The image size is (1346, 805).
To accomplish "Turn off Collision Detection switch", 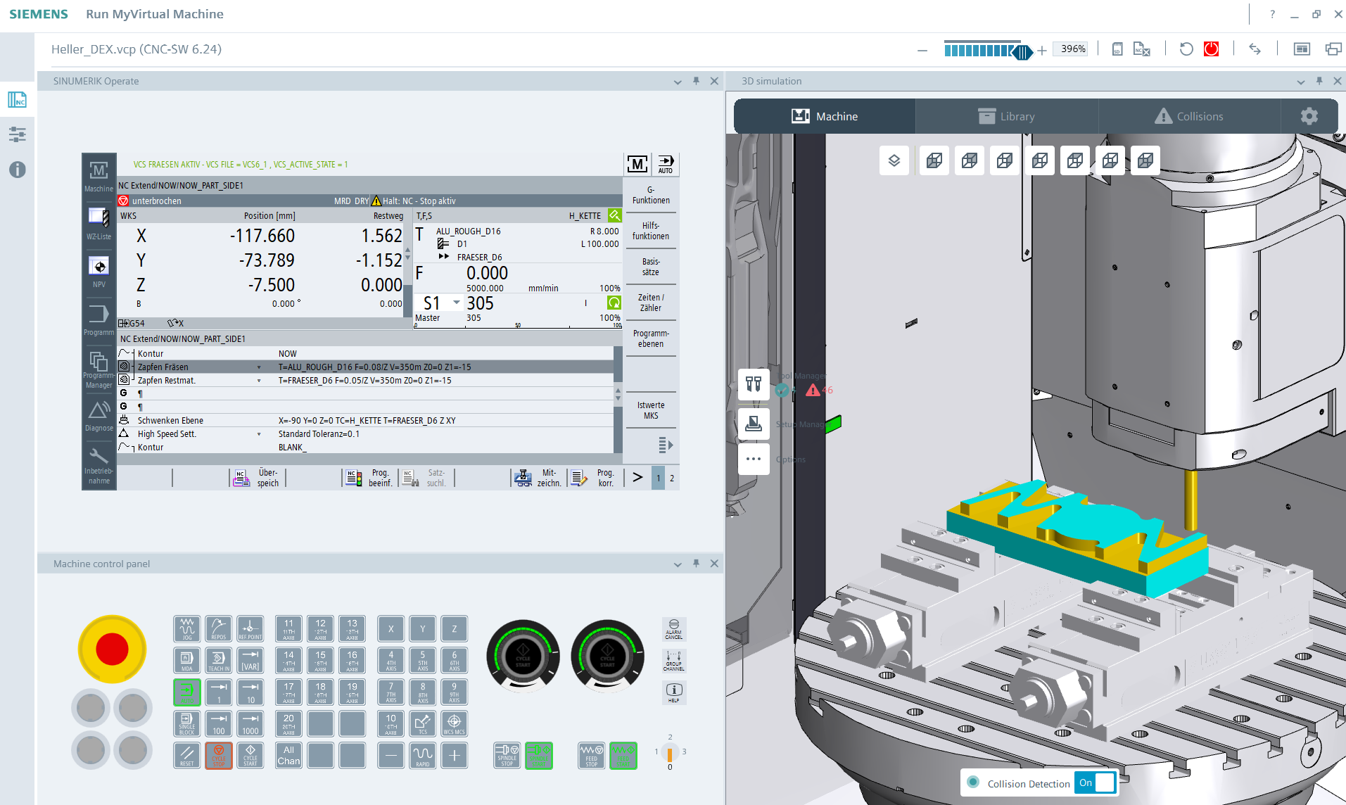I will 1096,782.
